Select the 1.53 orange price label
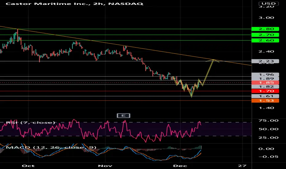 [x=265, y=100]
